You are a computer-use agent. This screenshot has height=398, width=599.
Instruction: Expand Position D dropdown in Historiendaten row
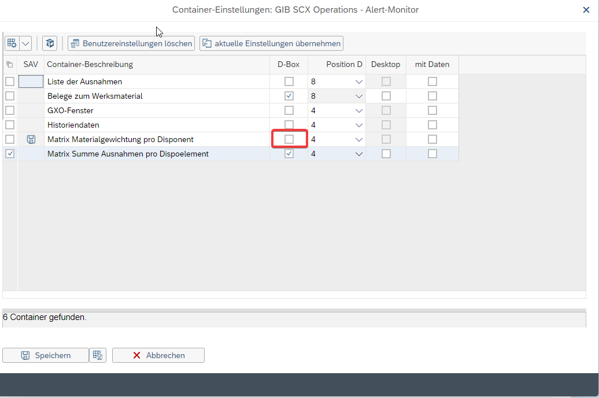tap(358, 125)
